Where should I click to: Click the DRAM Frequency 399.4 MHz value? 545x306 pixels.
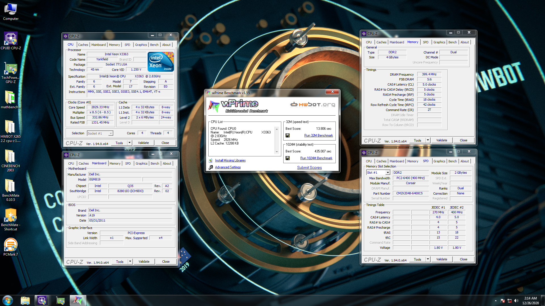429,75
